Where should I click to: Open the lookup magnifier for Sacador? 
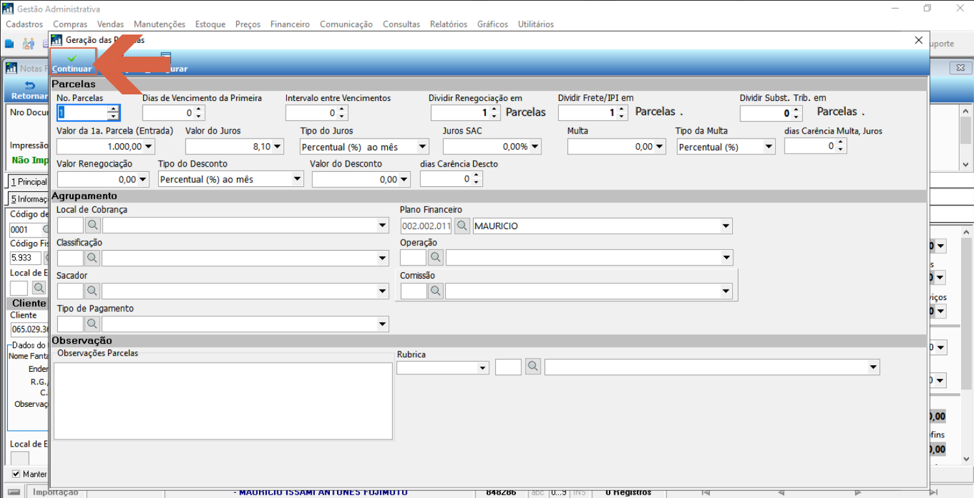click(92, 291)
